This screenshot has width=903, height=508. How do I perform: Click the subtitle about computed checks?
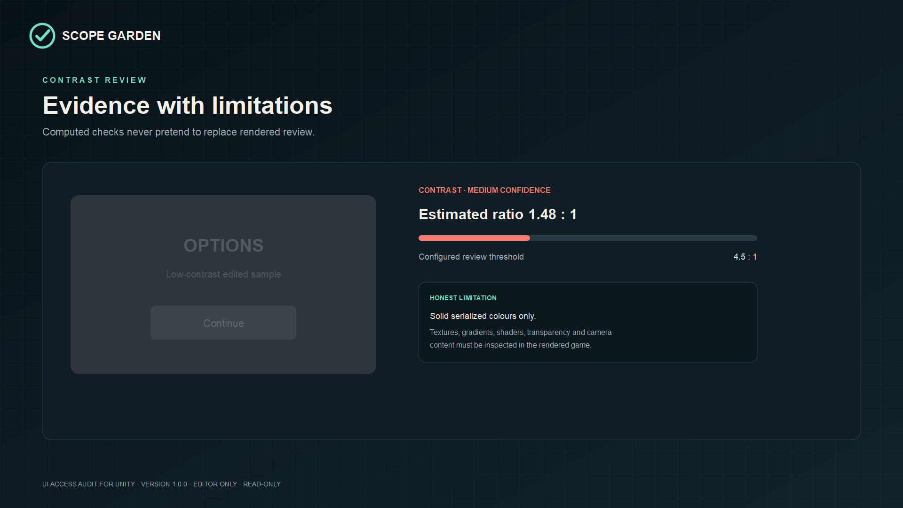tap(179, 132)
